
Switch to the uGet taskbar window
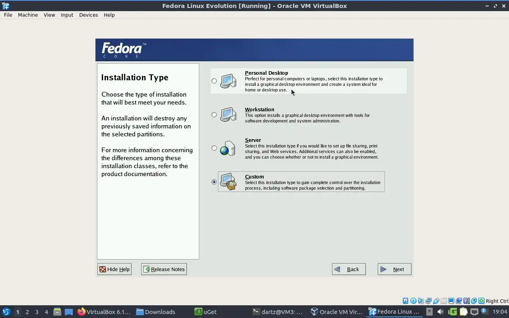[206, 312]
